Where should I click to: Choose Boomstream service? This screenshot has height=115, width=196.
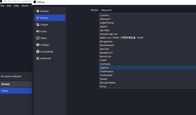click(148, 45)
